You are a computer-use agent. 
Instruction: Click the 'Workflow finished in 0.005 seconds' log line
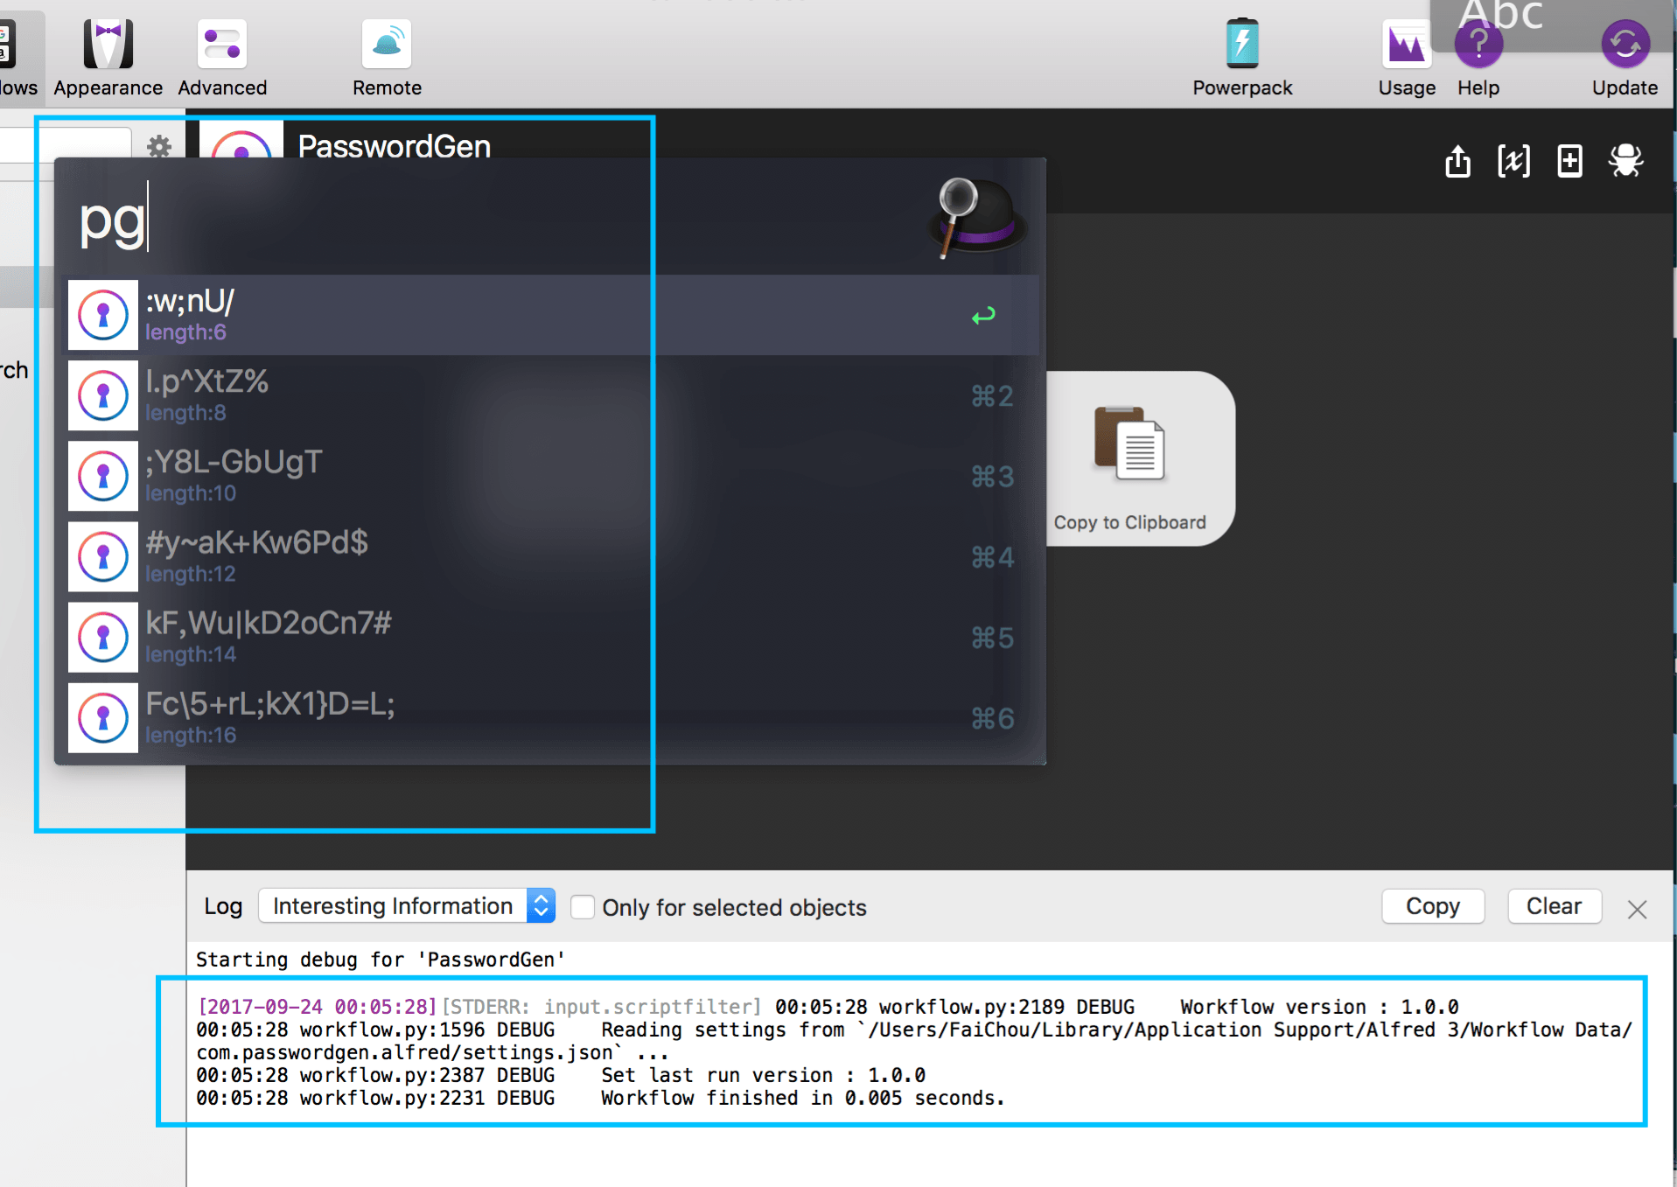pos(802,1098)
